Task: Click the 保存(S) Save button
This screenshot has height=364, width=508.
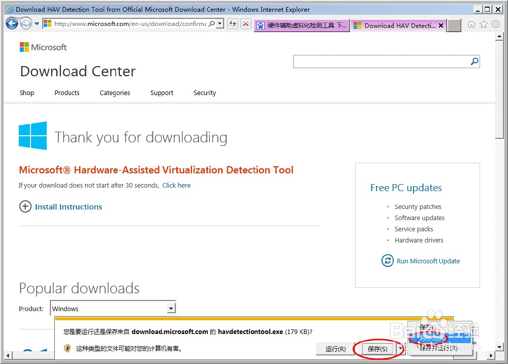Action: 378,349
